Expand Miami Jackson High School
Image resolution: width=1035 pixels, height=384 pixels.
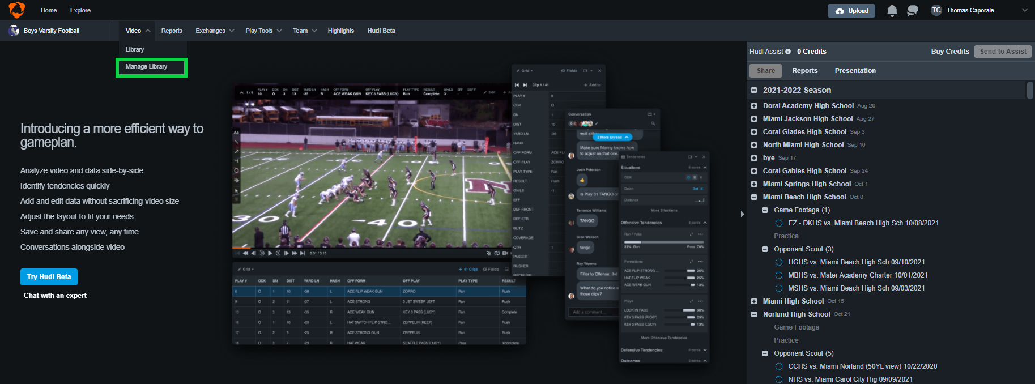pos(754,119)
